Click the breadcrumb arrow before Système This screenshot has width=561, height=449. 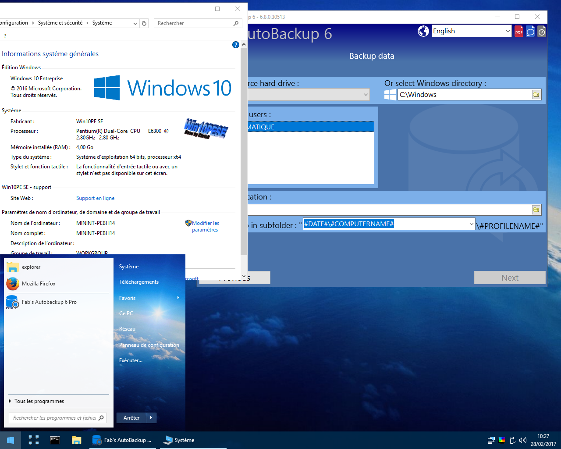coord(87,23)
